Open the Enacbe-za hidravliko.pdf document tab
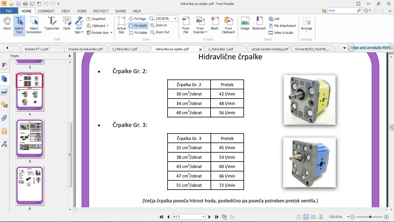 click(x=86, y=49)
